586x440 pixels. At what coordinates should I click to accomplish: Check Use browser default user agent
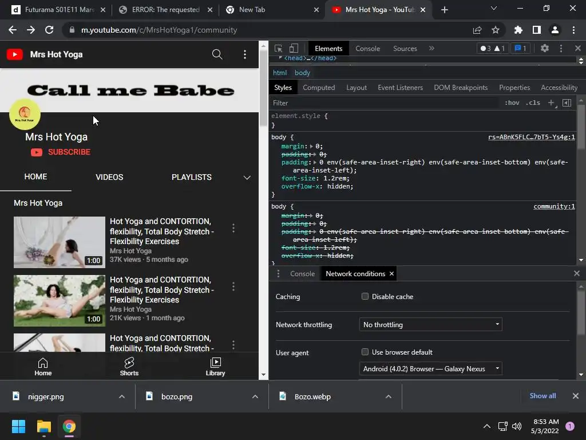tap(365, 352)
